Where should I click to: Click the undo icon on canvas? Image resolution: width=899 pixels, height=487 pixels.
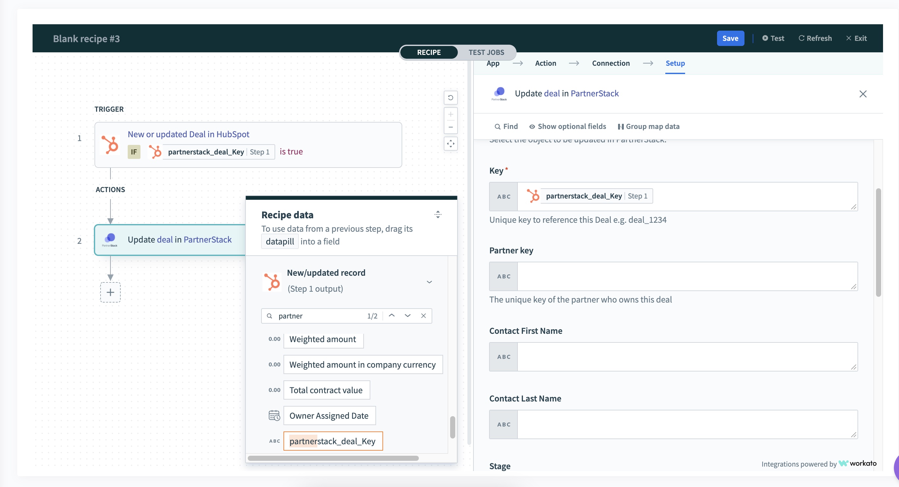[x=450, y=98]
